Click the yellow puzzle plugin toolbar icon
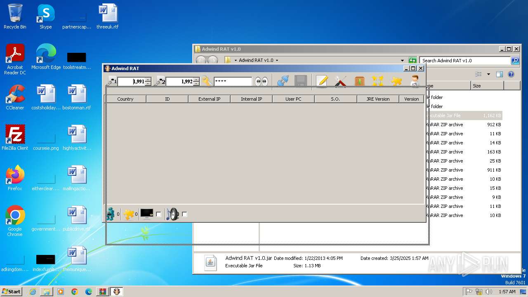Image resolution: width=528 pixels, height=297 pixels. [396, 81]
